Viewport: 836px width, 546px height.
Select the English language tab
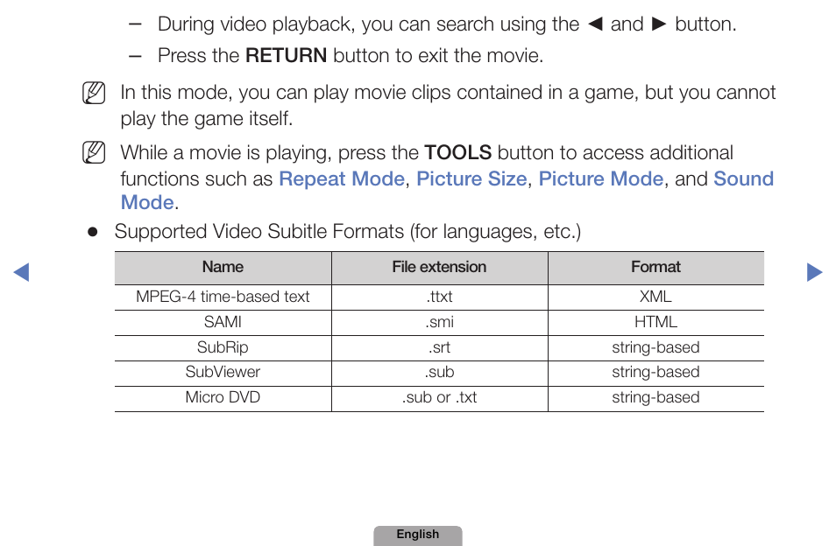click(418, 535)
